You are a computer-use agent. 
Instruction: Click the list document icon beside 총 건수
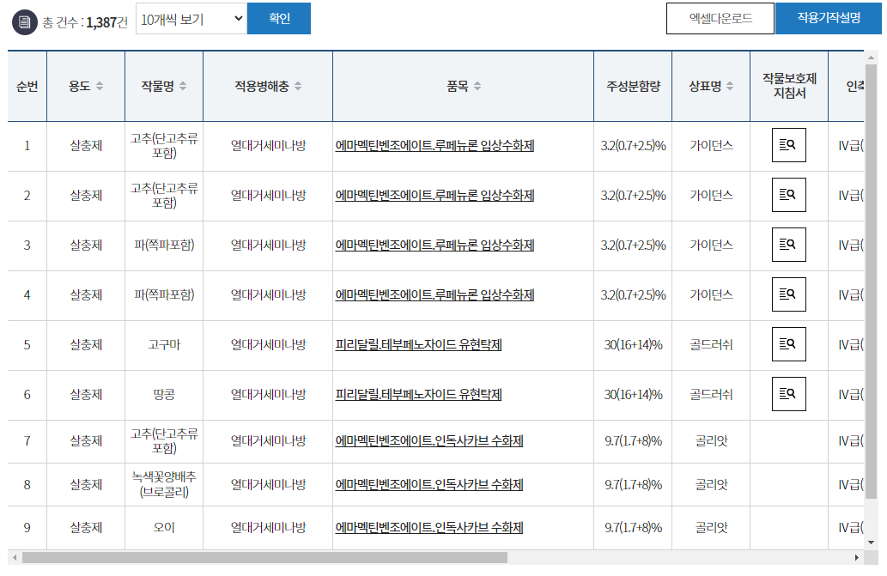point(24,22)
